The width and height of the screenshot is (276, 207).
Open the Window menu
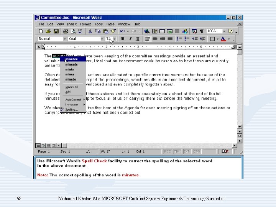pos(124,24)
